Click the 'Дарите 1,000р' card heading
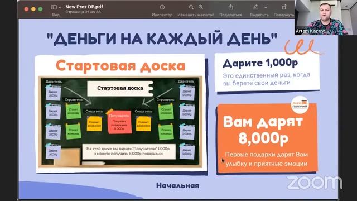Viewport: 357px width, 201px height. 260,63
